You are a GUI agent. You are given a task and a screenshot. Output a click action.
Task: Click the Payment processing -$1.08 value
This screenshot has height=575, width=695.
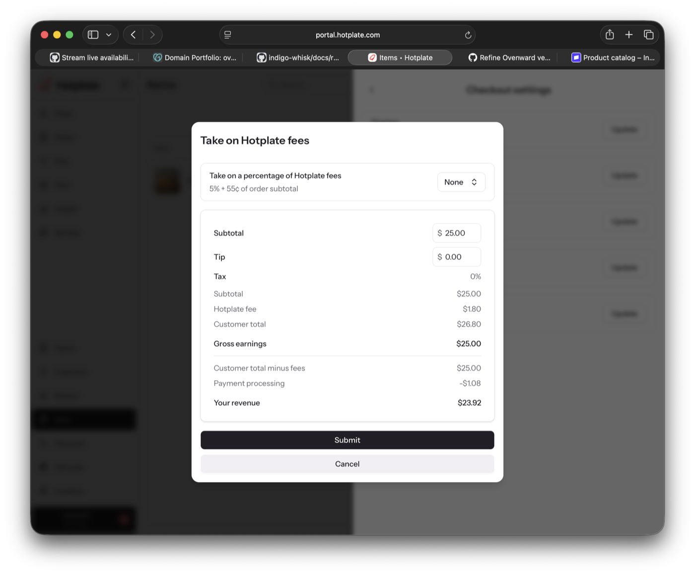pos(470,383)
